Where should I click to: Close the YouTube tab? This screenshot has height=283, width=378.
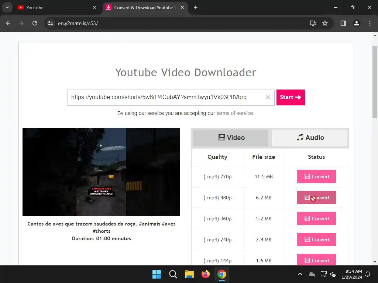pyautogui.click(x=94, y=8)
